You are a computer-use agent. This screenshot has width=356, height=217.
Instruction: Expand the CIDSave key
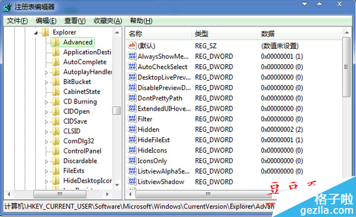[x=47, y=122]
